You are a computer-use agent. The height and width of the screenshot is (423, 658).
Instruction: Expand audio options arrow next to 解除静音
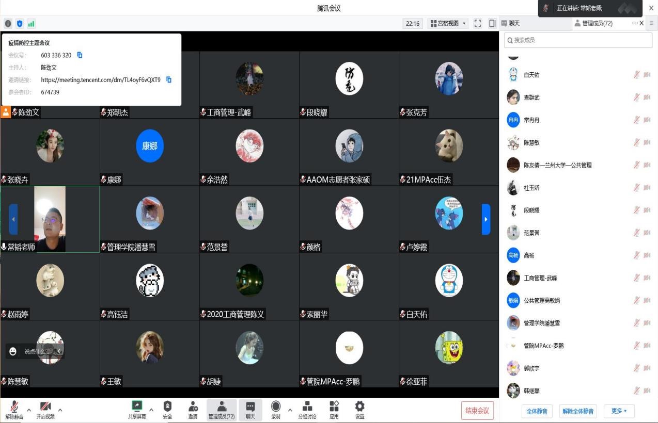[x=29, y=410]
